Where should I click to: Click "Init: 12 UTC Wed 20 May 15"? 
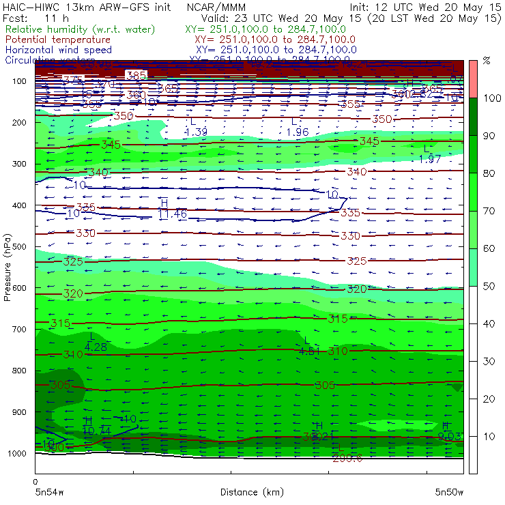[x=425, y=8]
